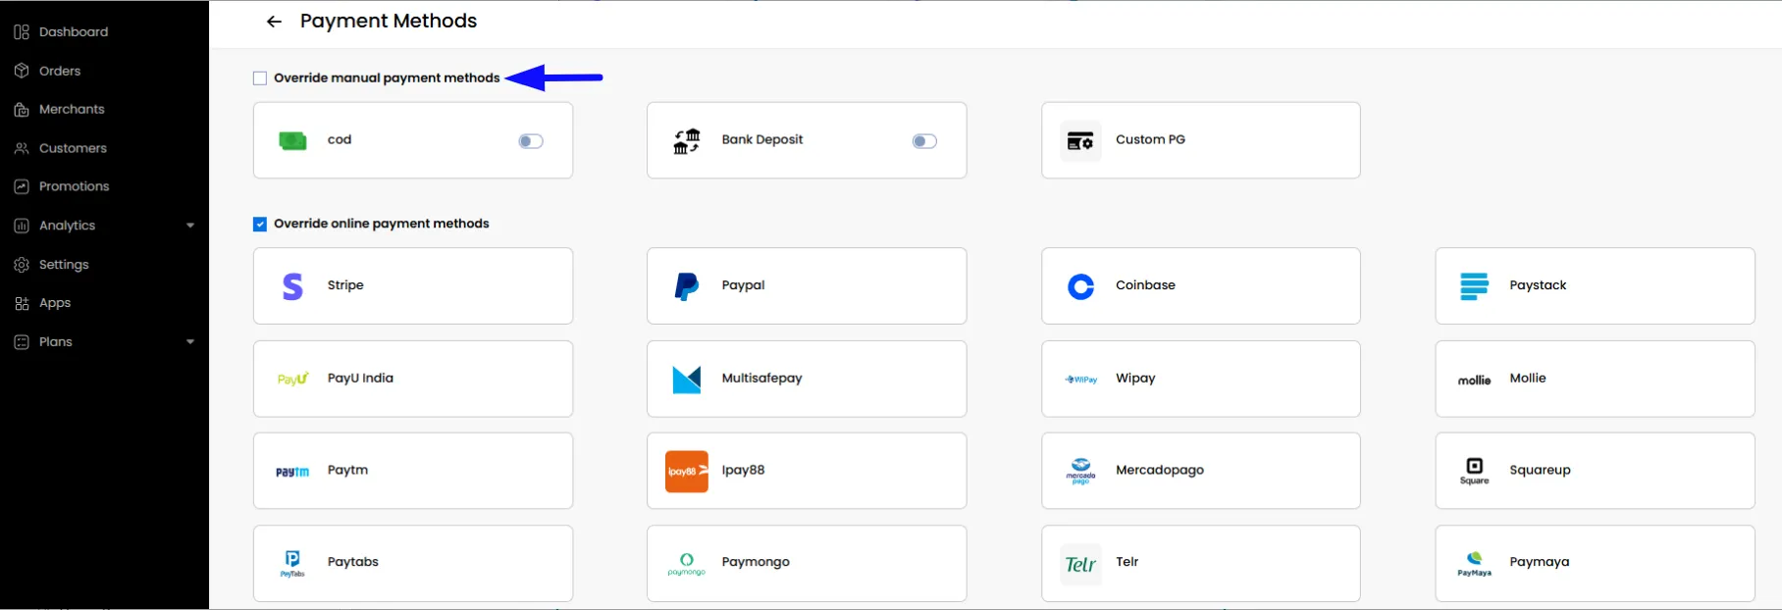Click the Telr logo icon
Image resolution: width=1782 pixels, height=610 pixels.
[1080, 564]
